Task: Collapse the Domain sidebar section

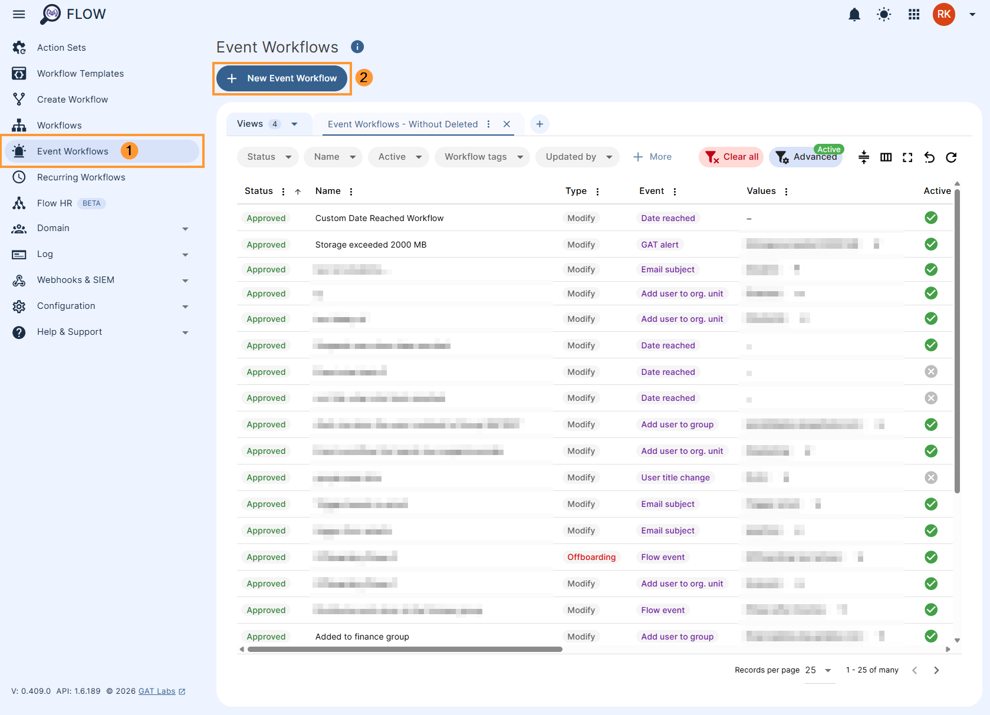Action: 185,228
